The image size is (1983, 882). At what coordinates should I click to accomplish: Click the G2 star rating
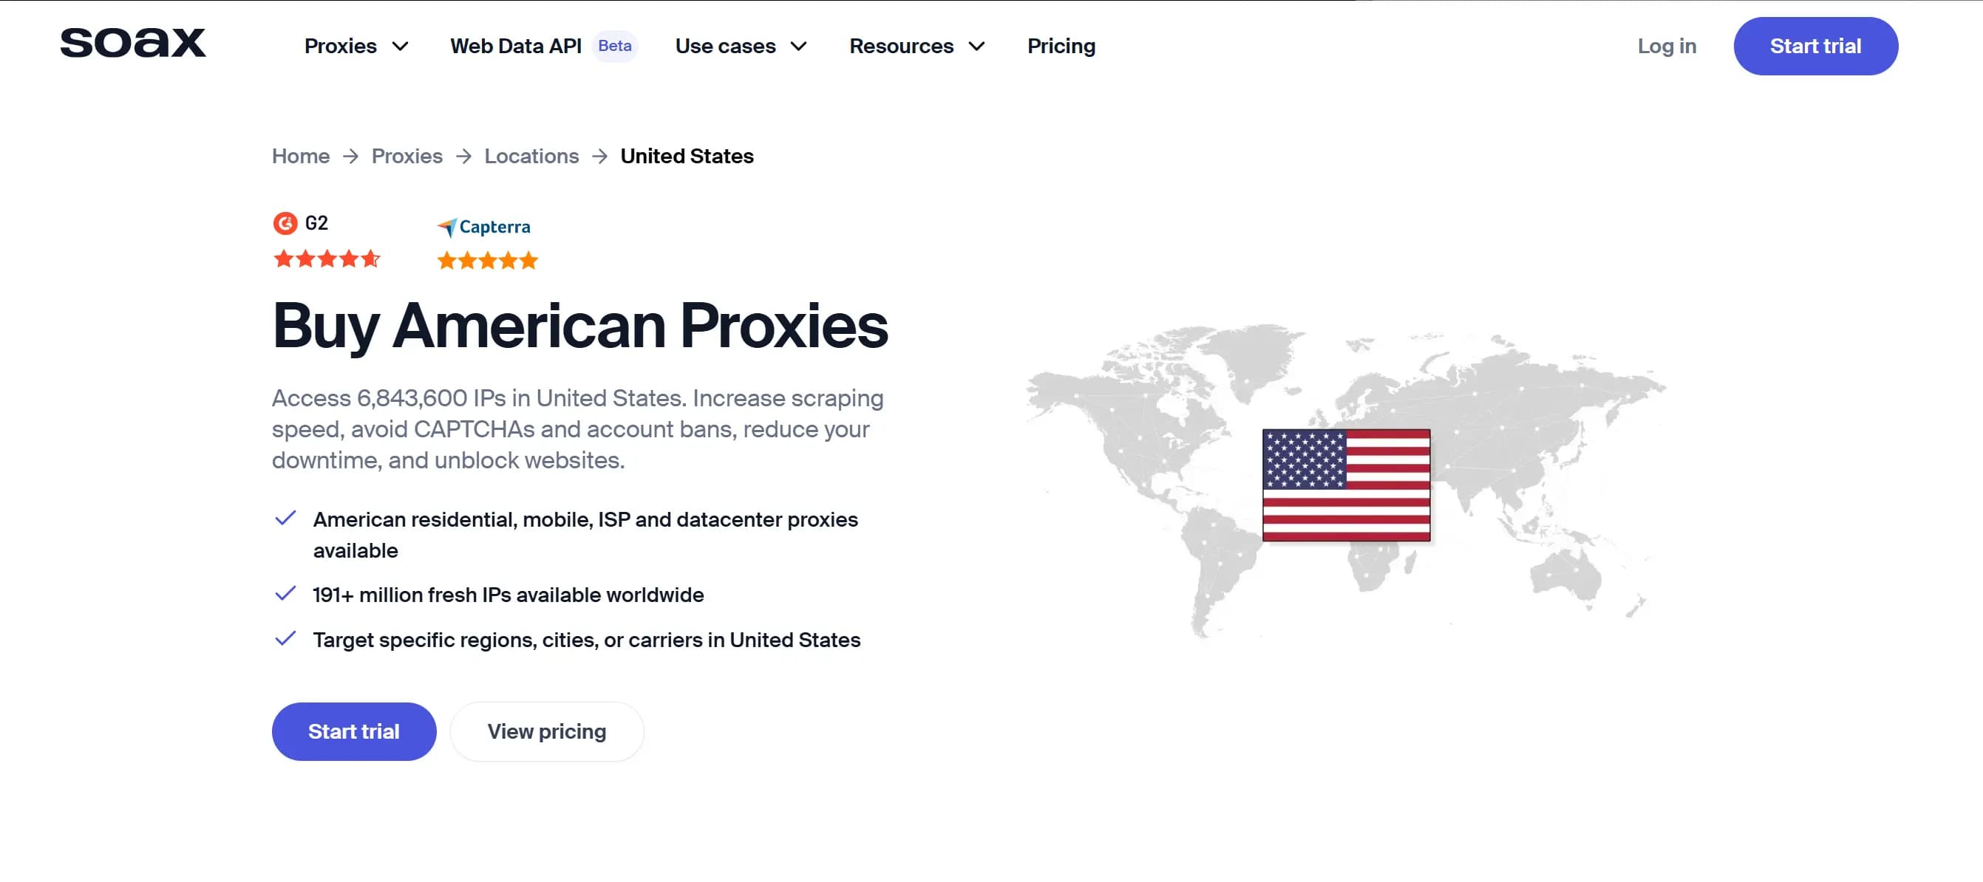click(x=327, y=259)
